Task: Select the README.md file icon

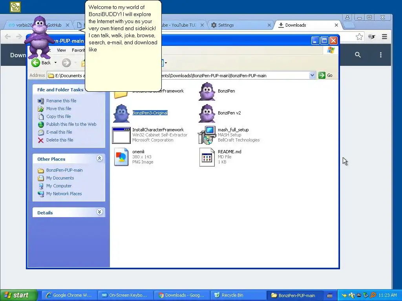Action: click(207, 157)
